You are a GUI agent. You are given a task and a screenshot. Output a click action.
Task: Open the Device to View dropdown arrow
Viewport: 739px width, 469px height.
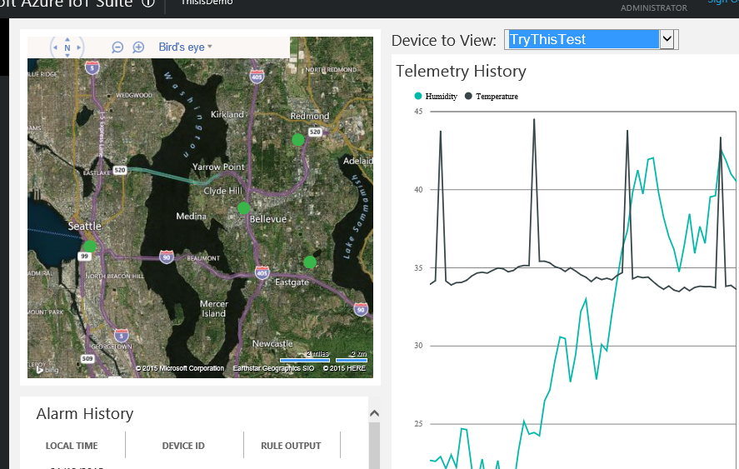(667, 39)
